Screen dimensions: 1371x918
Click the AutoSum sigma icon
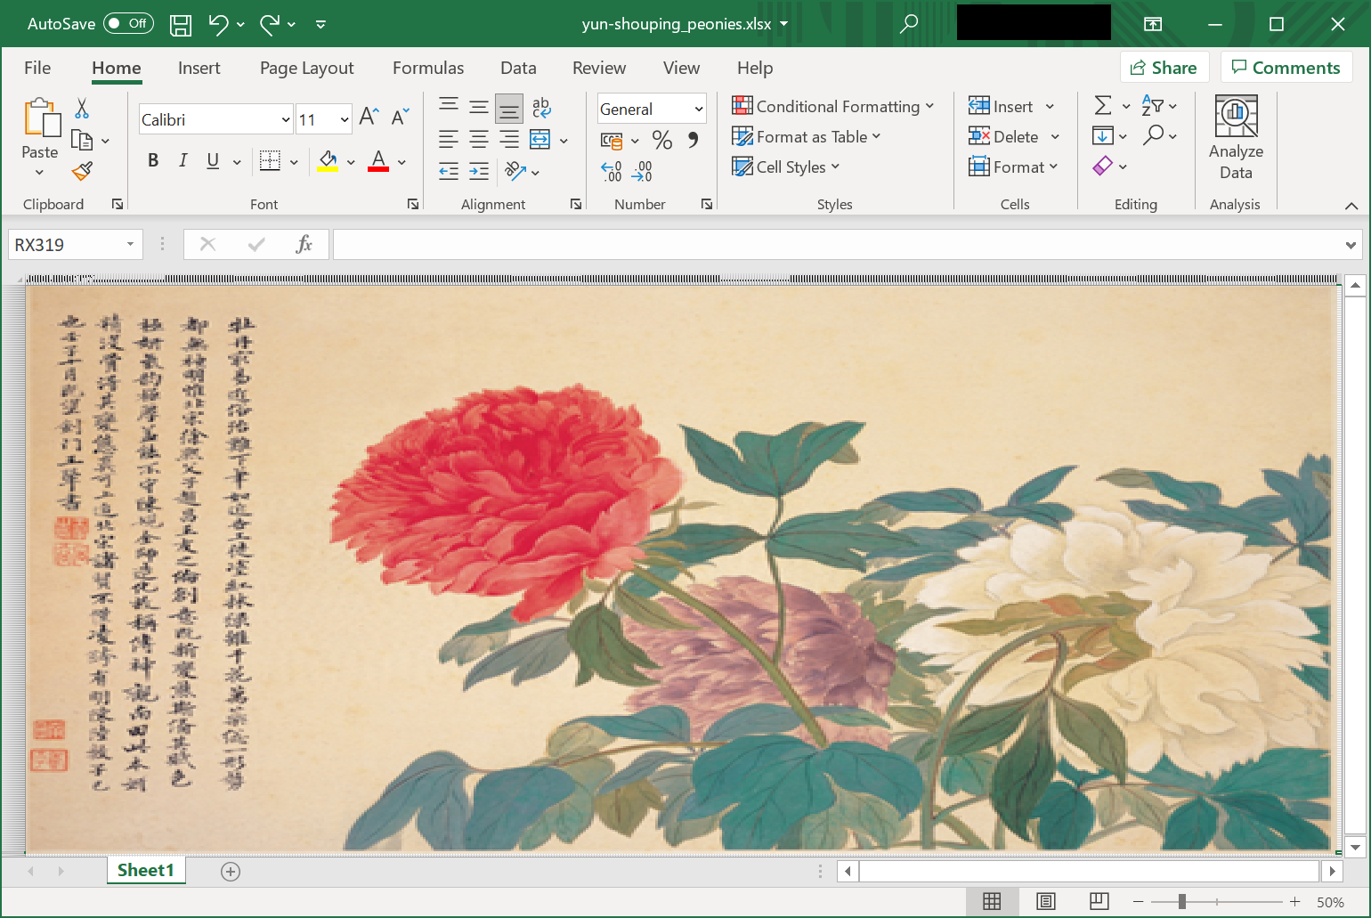click(1102, 106)
